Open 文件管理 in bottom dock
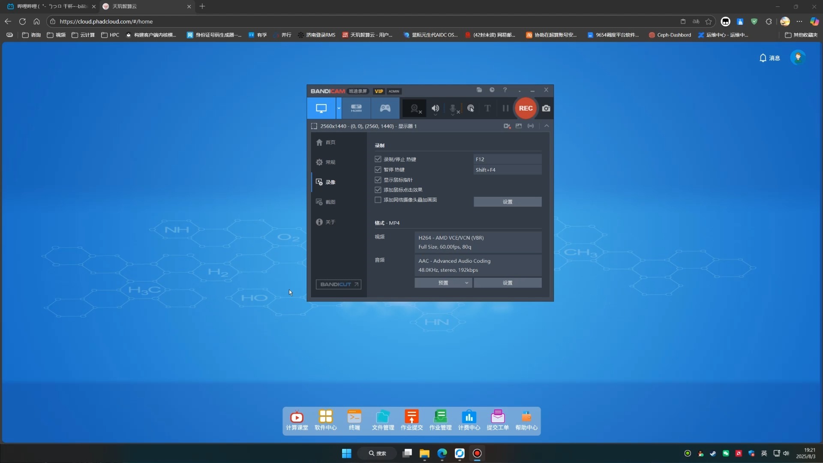823x463 pixels. [x=383, y=421]
